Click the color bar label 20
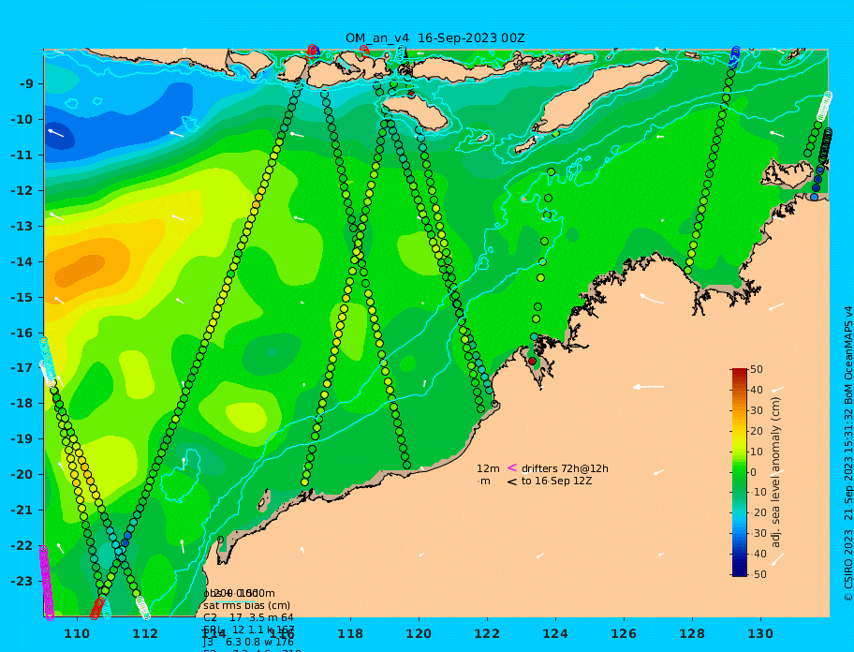 click(x=757, y=431)
